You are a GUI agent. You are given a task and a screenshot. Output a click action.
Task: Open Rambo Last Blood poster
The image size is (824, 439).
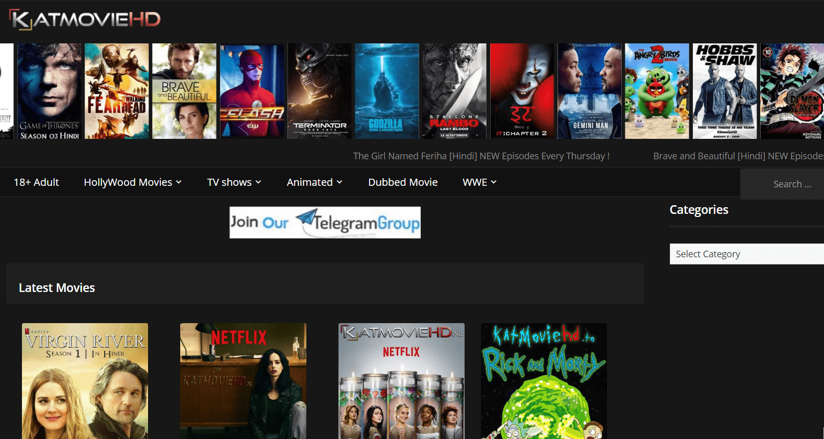(454, 91)
